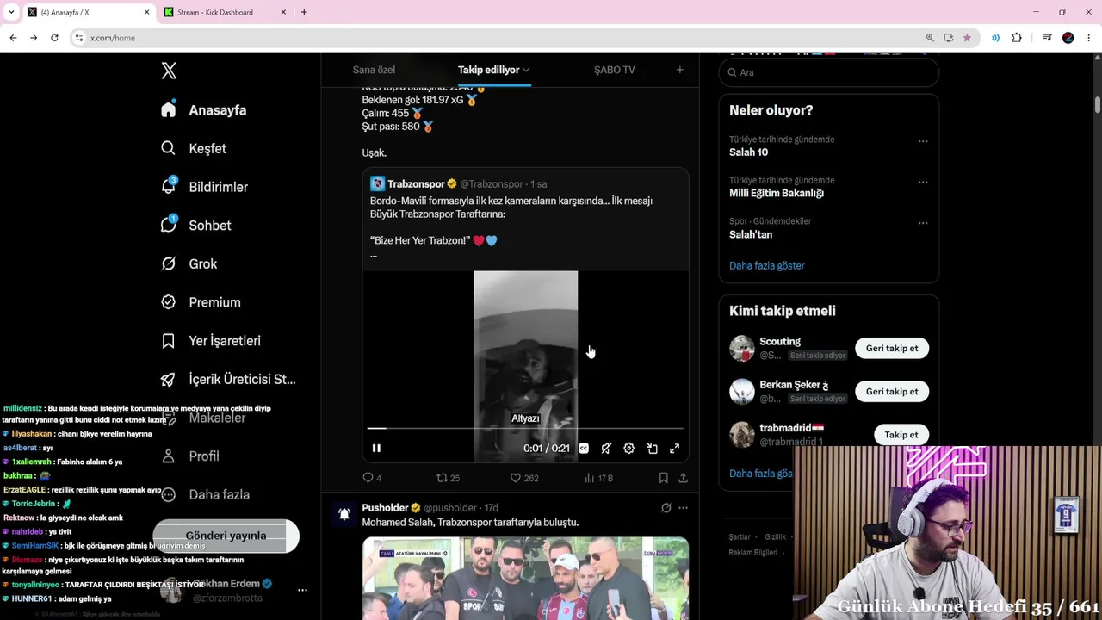This screenshot has height=620, width=1102.
Task: Open Chrome extensions puzzle icon
Action: [x=1017, y=38]
